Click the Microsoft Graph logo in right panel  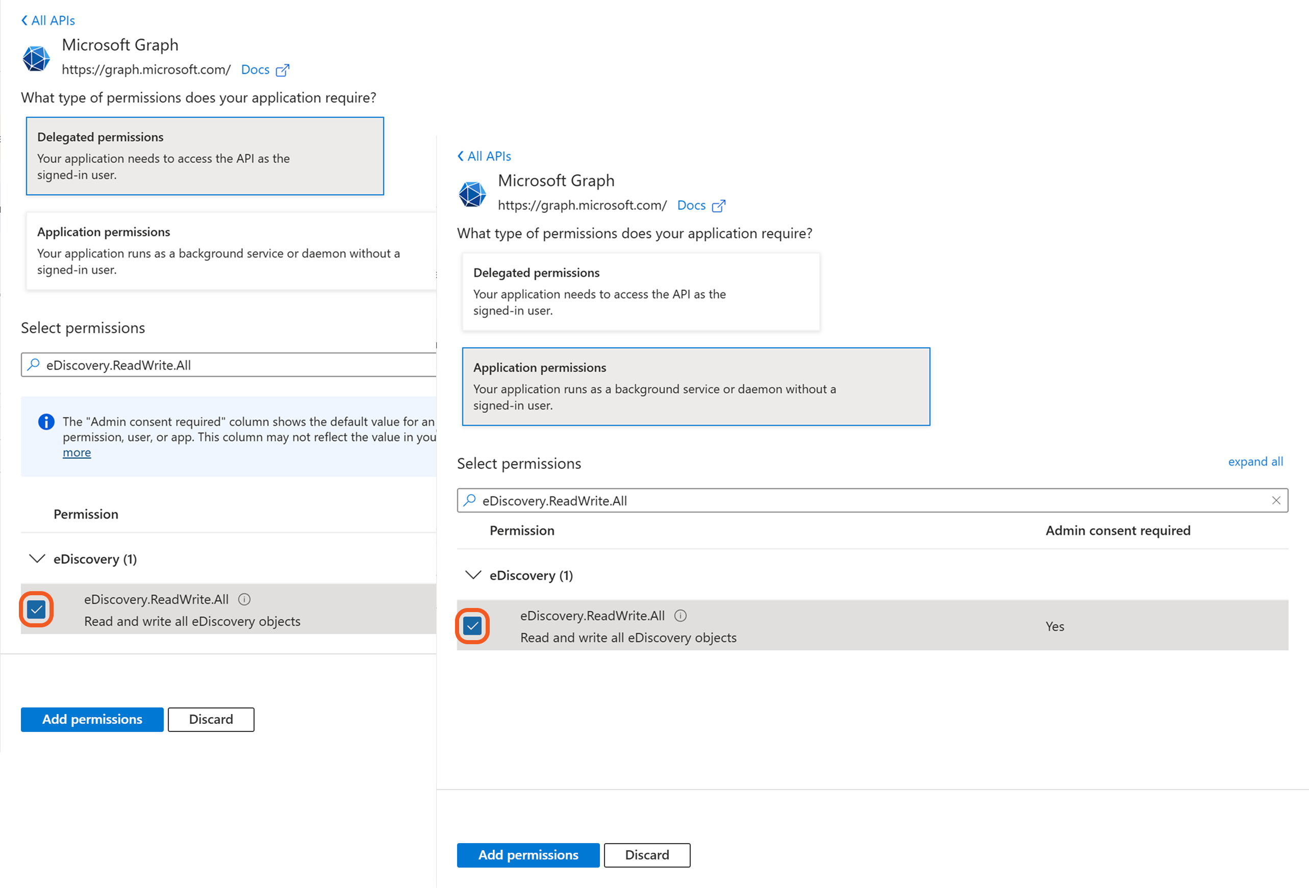(x=472, y=194)
